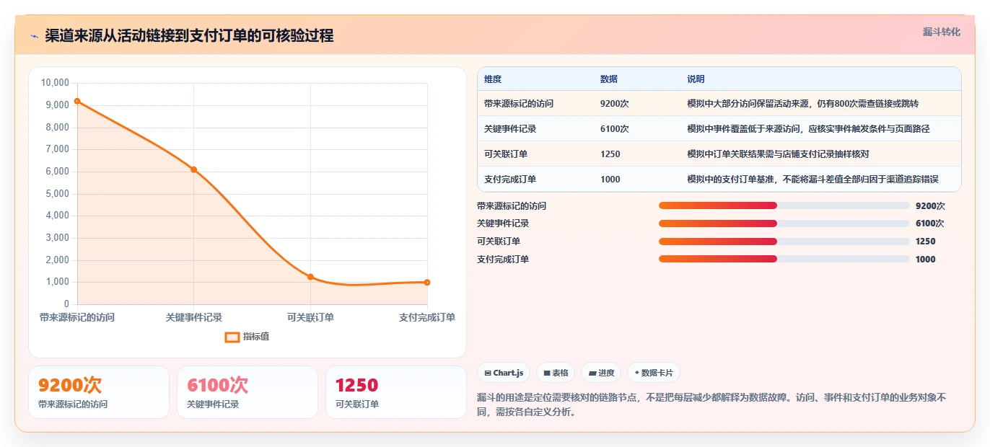This screenshot has width=990, height=447.
Task: Click the 漏斗转化 badge in the header
Action: click(942, 32)
